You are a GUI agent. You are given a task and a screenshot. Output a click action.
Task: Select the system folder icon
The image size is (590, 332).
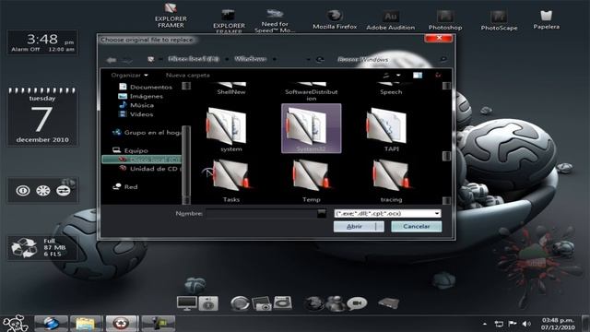click(227, 126)
